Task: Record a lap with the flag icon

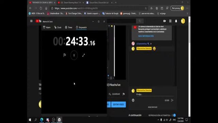Action: click(x=65, y=55)
